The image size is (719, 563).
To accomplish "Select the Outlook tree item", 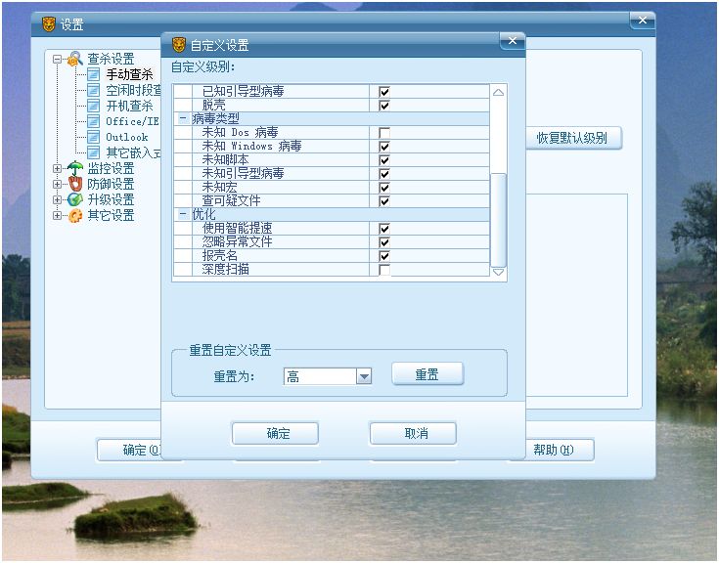I will (x=127, y=137).
